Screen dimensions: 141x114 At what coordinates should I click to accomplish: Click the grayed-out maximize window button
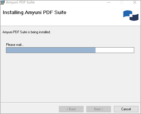[x=122, y=2]
